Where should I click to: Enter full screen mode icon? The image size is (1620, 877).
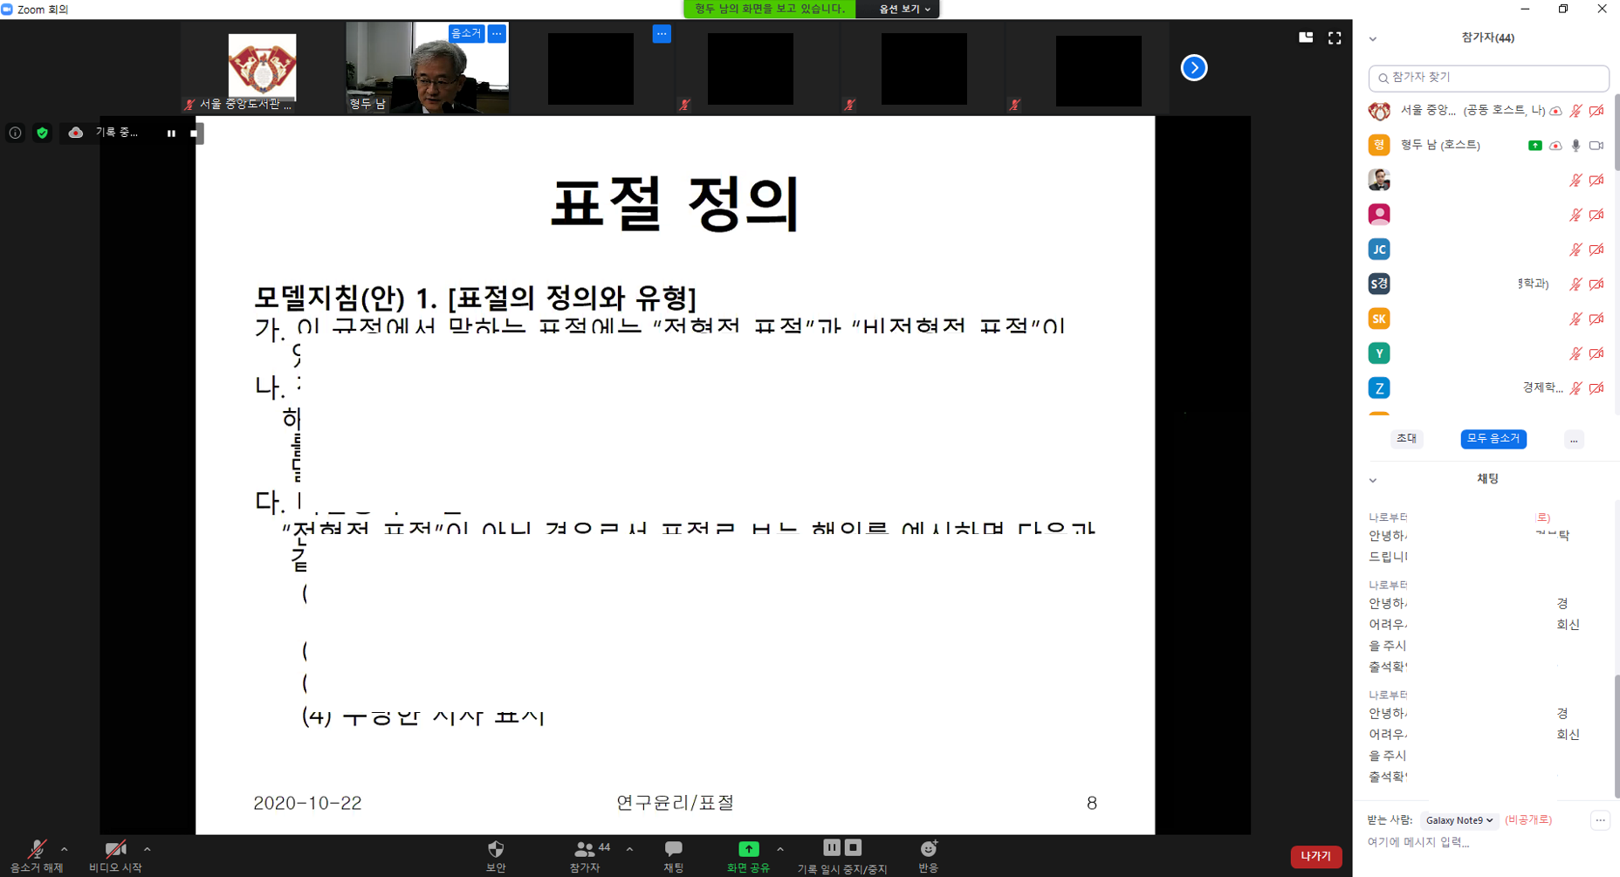(1335, 38)
